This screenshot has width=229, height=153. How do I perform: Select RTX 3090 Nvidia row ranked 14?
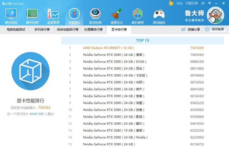(x=142, y=137)
